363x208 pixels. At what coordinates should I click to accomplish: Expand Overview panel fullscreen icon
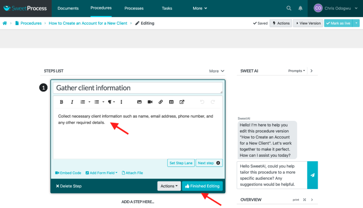pyautogui.click(x=305, y=200)
